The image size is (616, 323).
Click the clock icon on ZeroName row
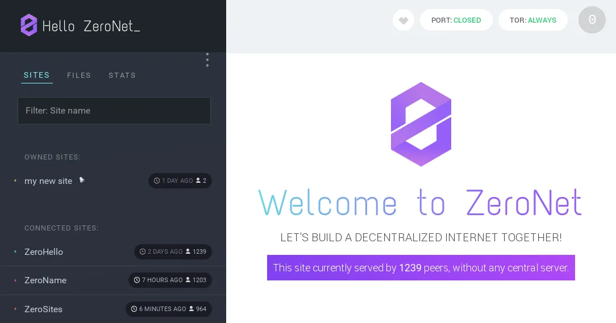[137, 280]
